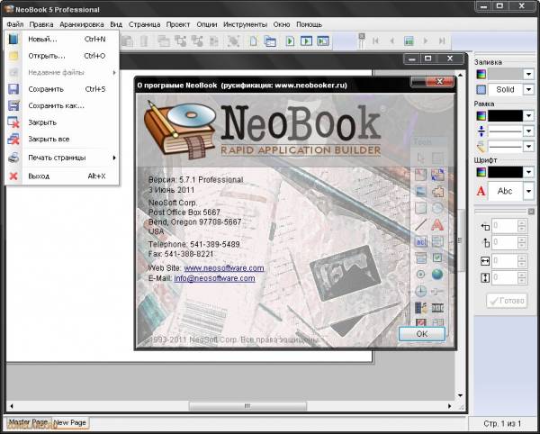
Task: Select the red A text tool
Action: [x=437, y=224]
